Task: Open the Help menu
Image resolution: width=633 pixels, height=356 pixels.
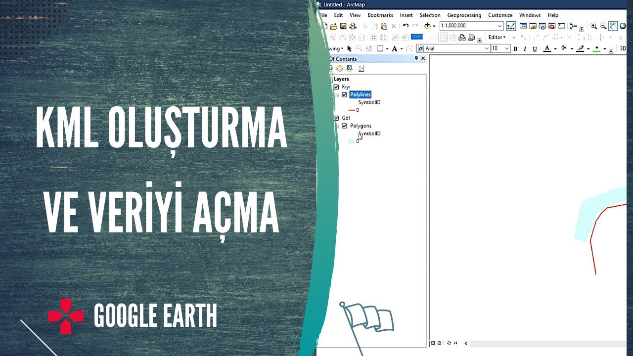Action: pos(553,15)
